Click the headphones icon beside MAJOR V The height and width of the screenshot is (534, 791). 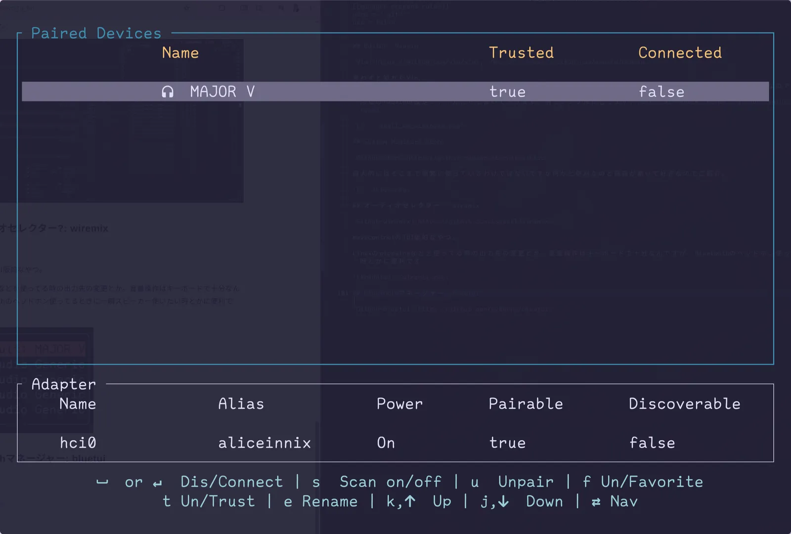pos(168,92)
